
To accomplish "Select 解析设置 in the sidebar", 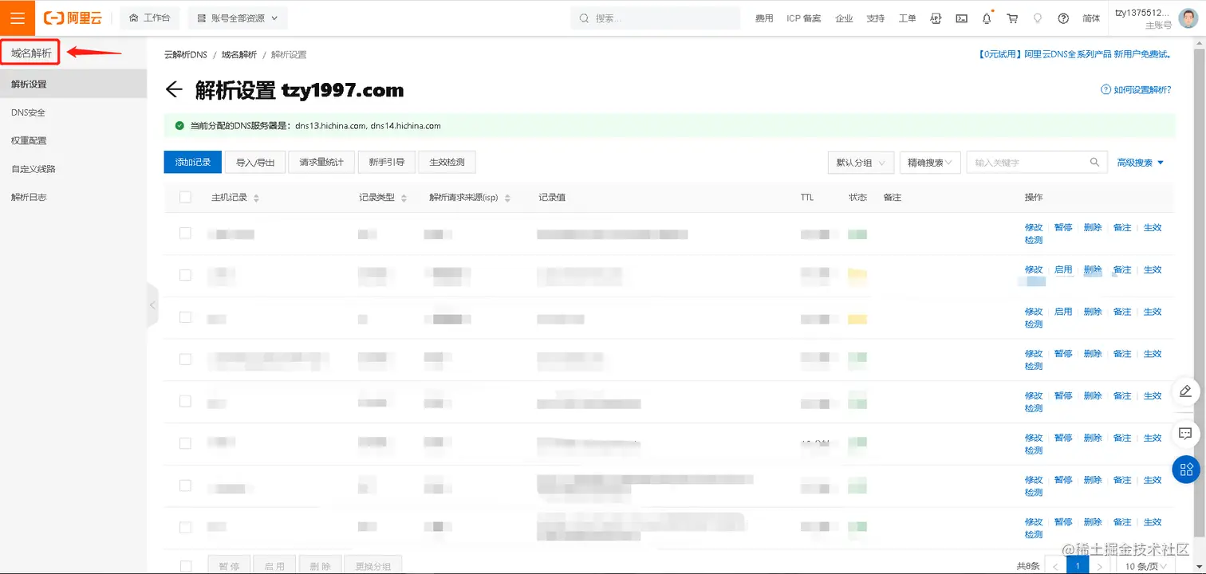I will point(73,84).
